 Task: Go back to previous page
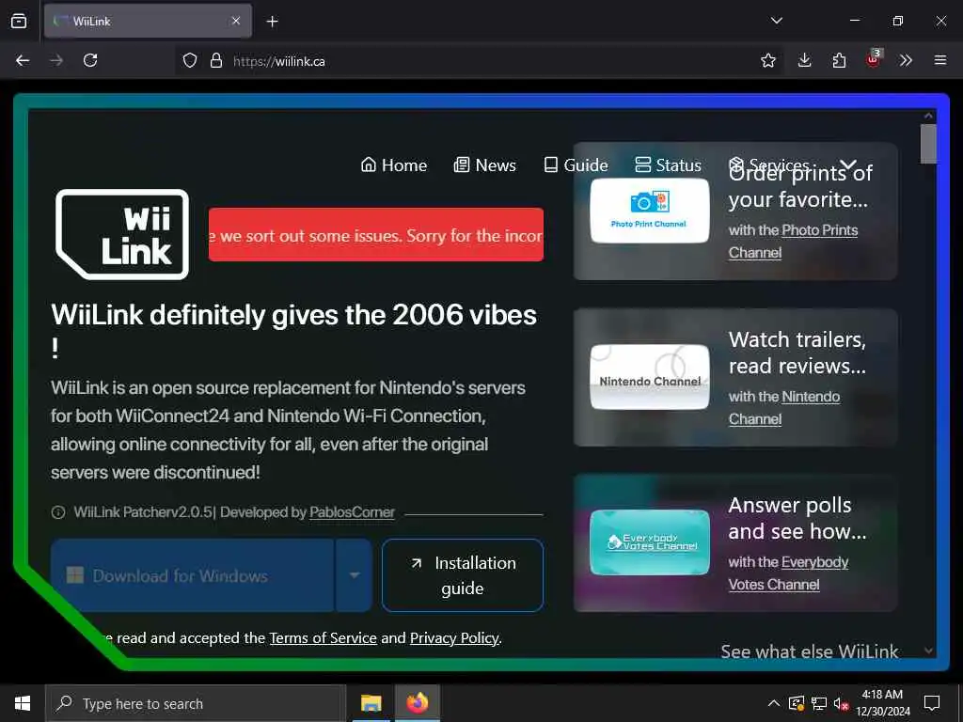tap(23, 60)
